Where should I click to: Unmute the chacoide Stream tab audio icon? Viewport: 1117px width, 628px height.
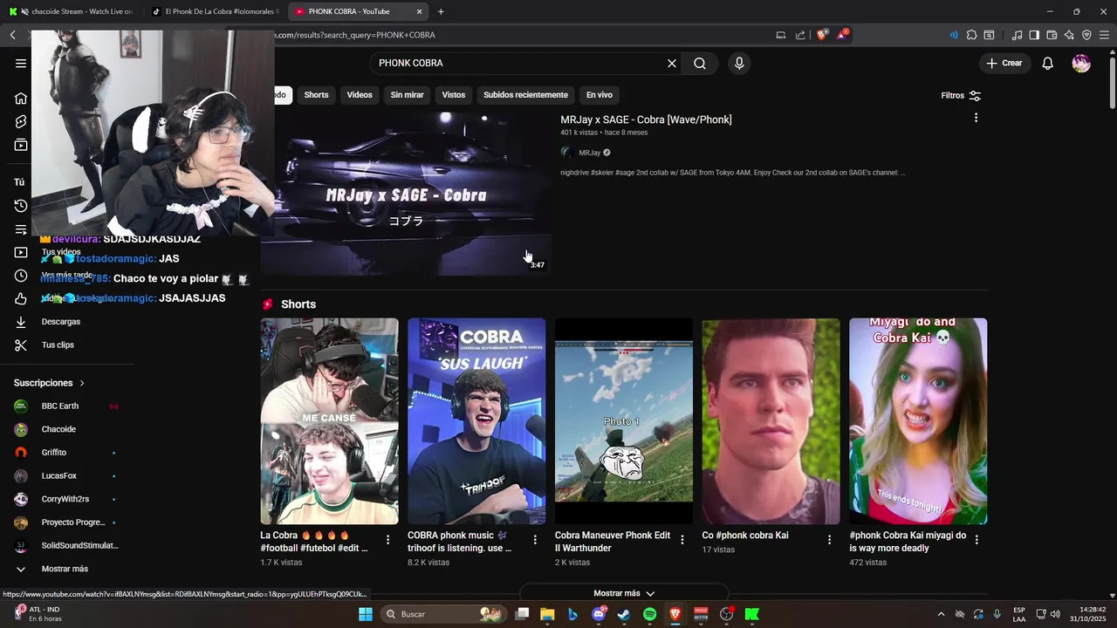(24, 11)
